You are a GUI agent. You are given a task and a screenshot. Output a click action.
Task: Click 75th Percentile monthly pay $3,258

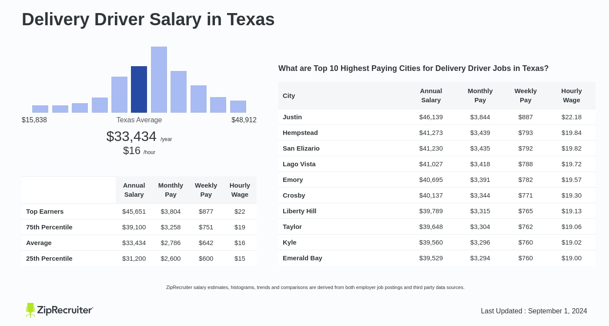coord(171,227)
